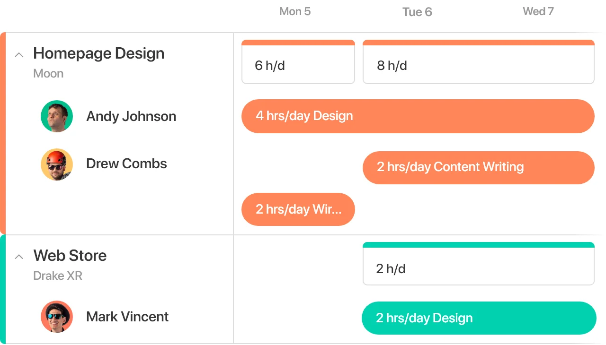Viewport: 606px width, 345px height.
Task: Open the 6 h/d summary box
Action: point(298,62)
